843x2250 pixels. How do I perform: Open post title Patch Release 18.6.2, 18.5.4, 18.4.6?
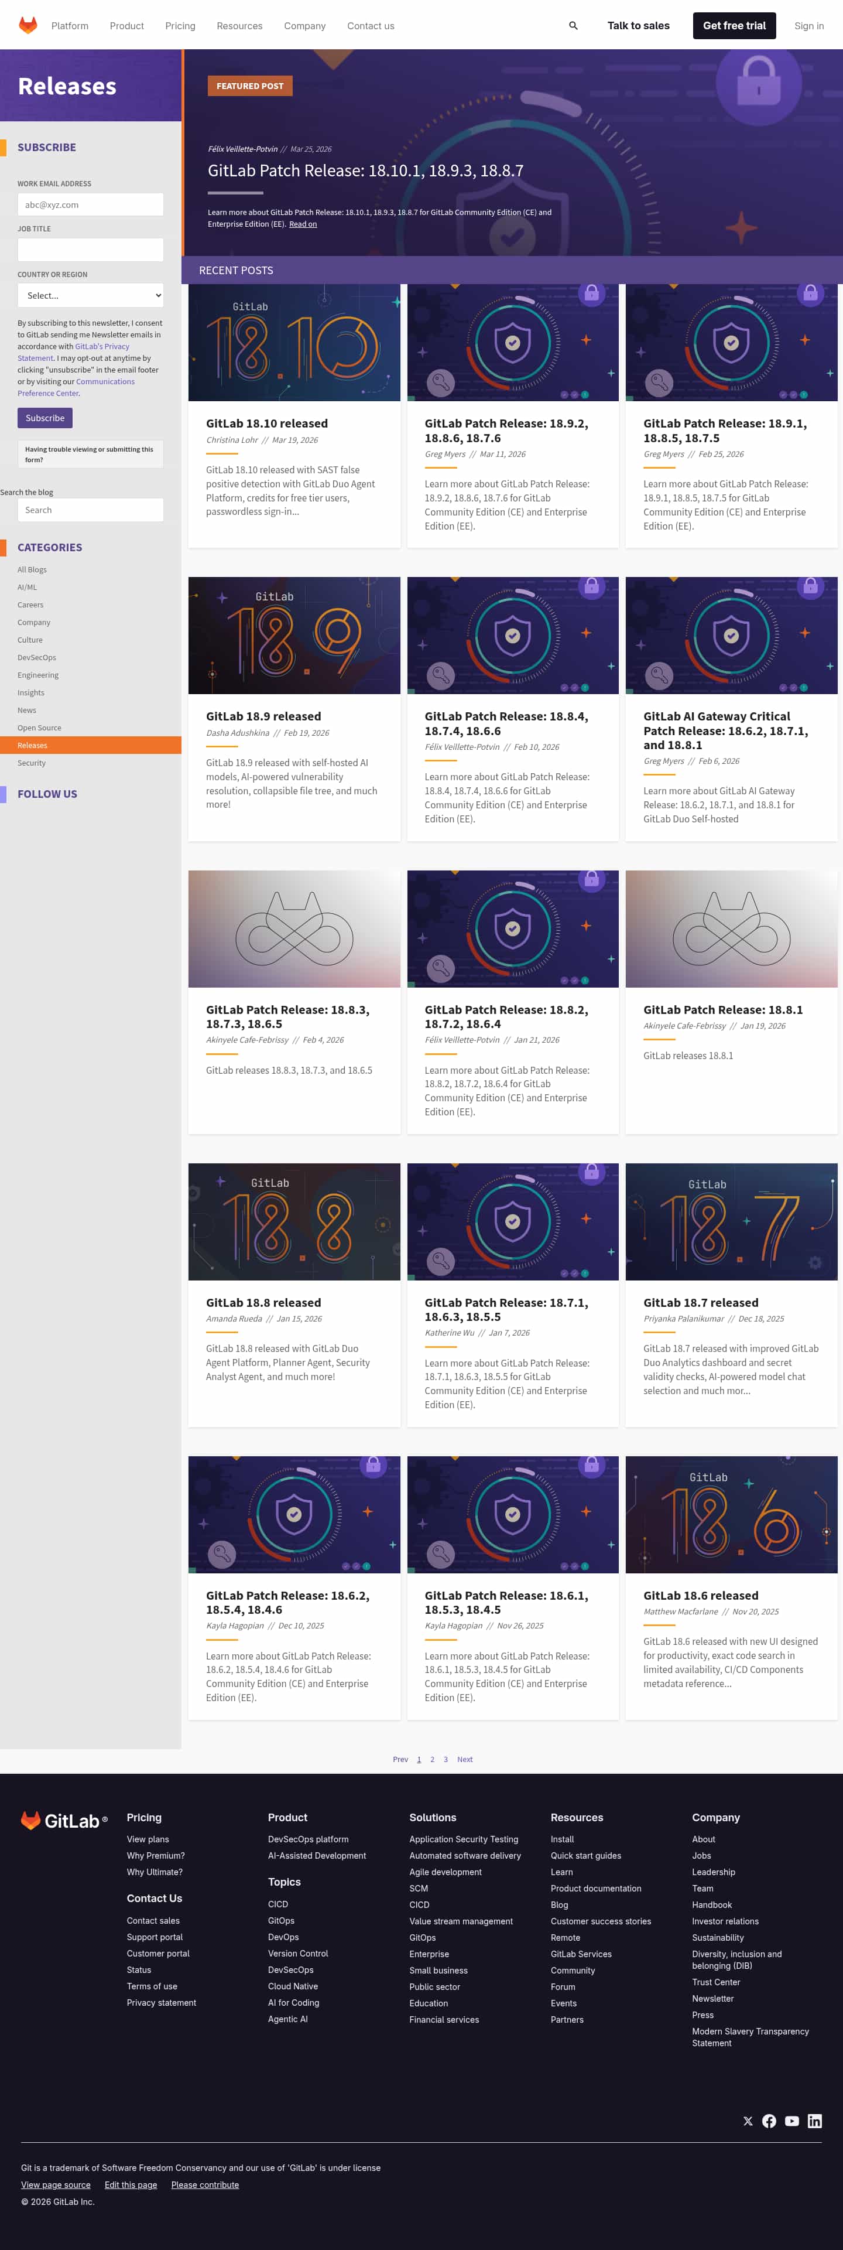pyautogui.click(x=287, y=1602)
